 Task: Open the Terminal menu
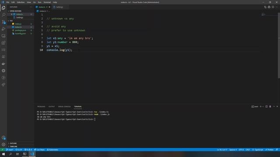pyautogui.click(x=47, y=2)
